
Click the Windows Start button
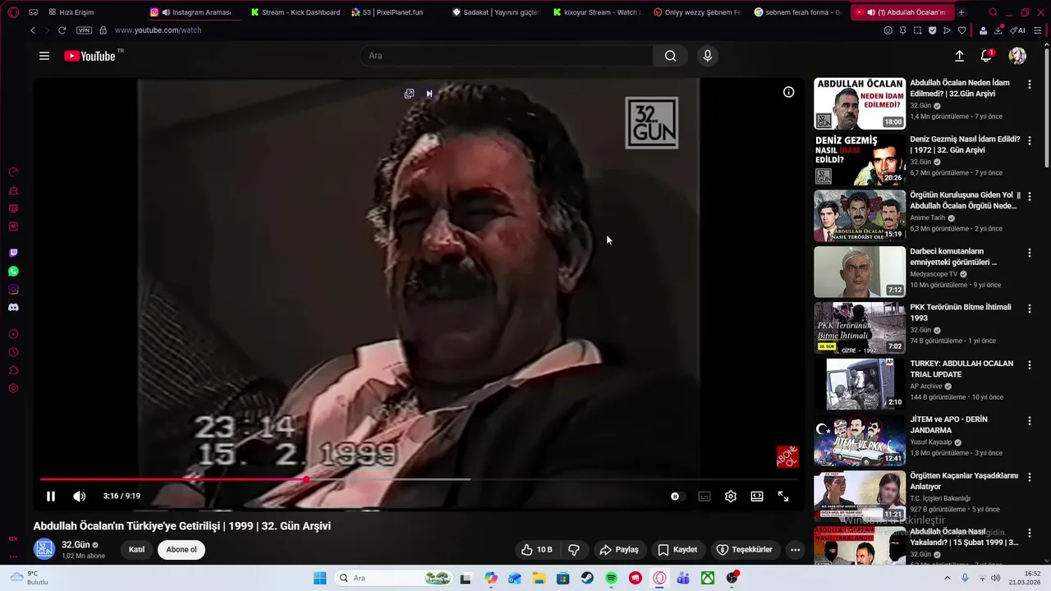320,578
